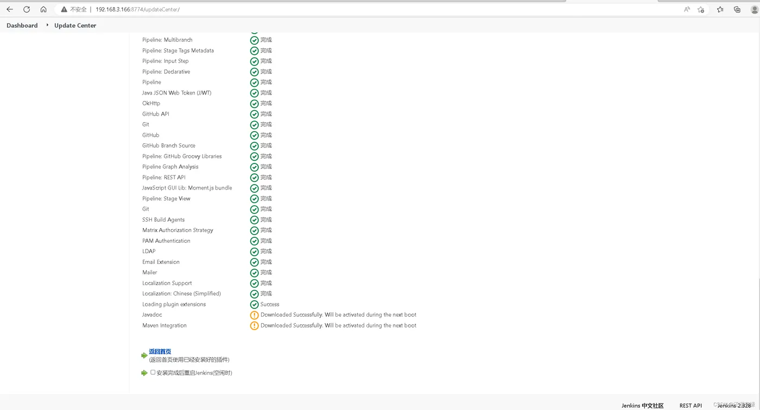The height and width of the screenshot is (410, 760).
Task: Click the check icon for Localization Support
Action: click(254, 283)
